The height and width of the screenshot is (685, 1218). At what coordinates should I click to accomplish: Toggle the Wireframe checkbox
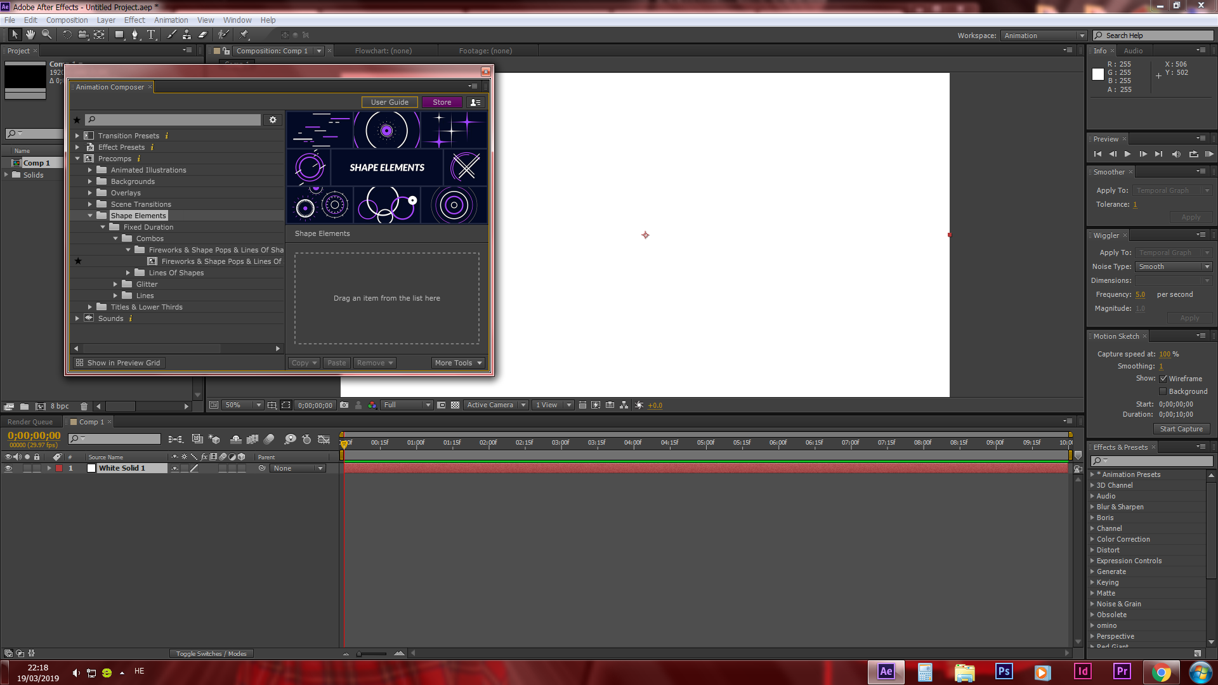pyautogui.click(x=1163, y=379)
